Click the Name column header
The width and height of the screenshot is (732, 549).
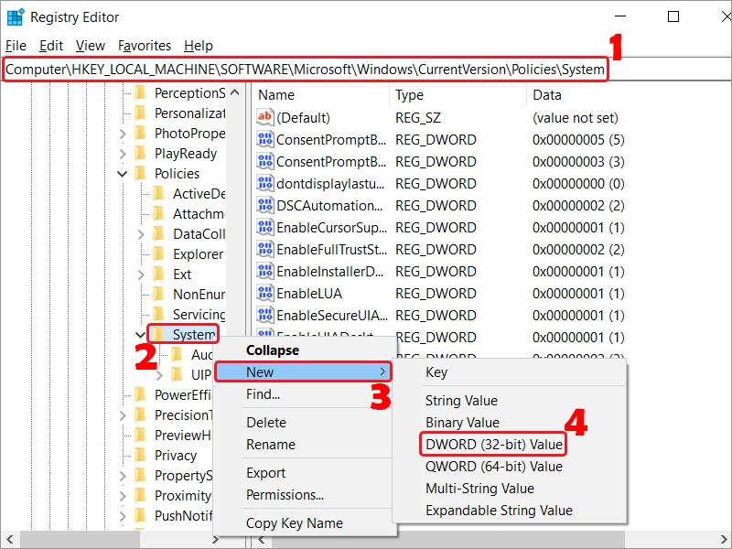tap(322, 95)
